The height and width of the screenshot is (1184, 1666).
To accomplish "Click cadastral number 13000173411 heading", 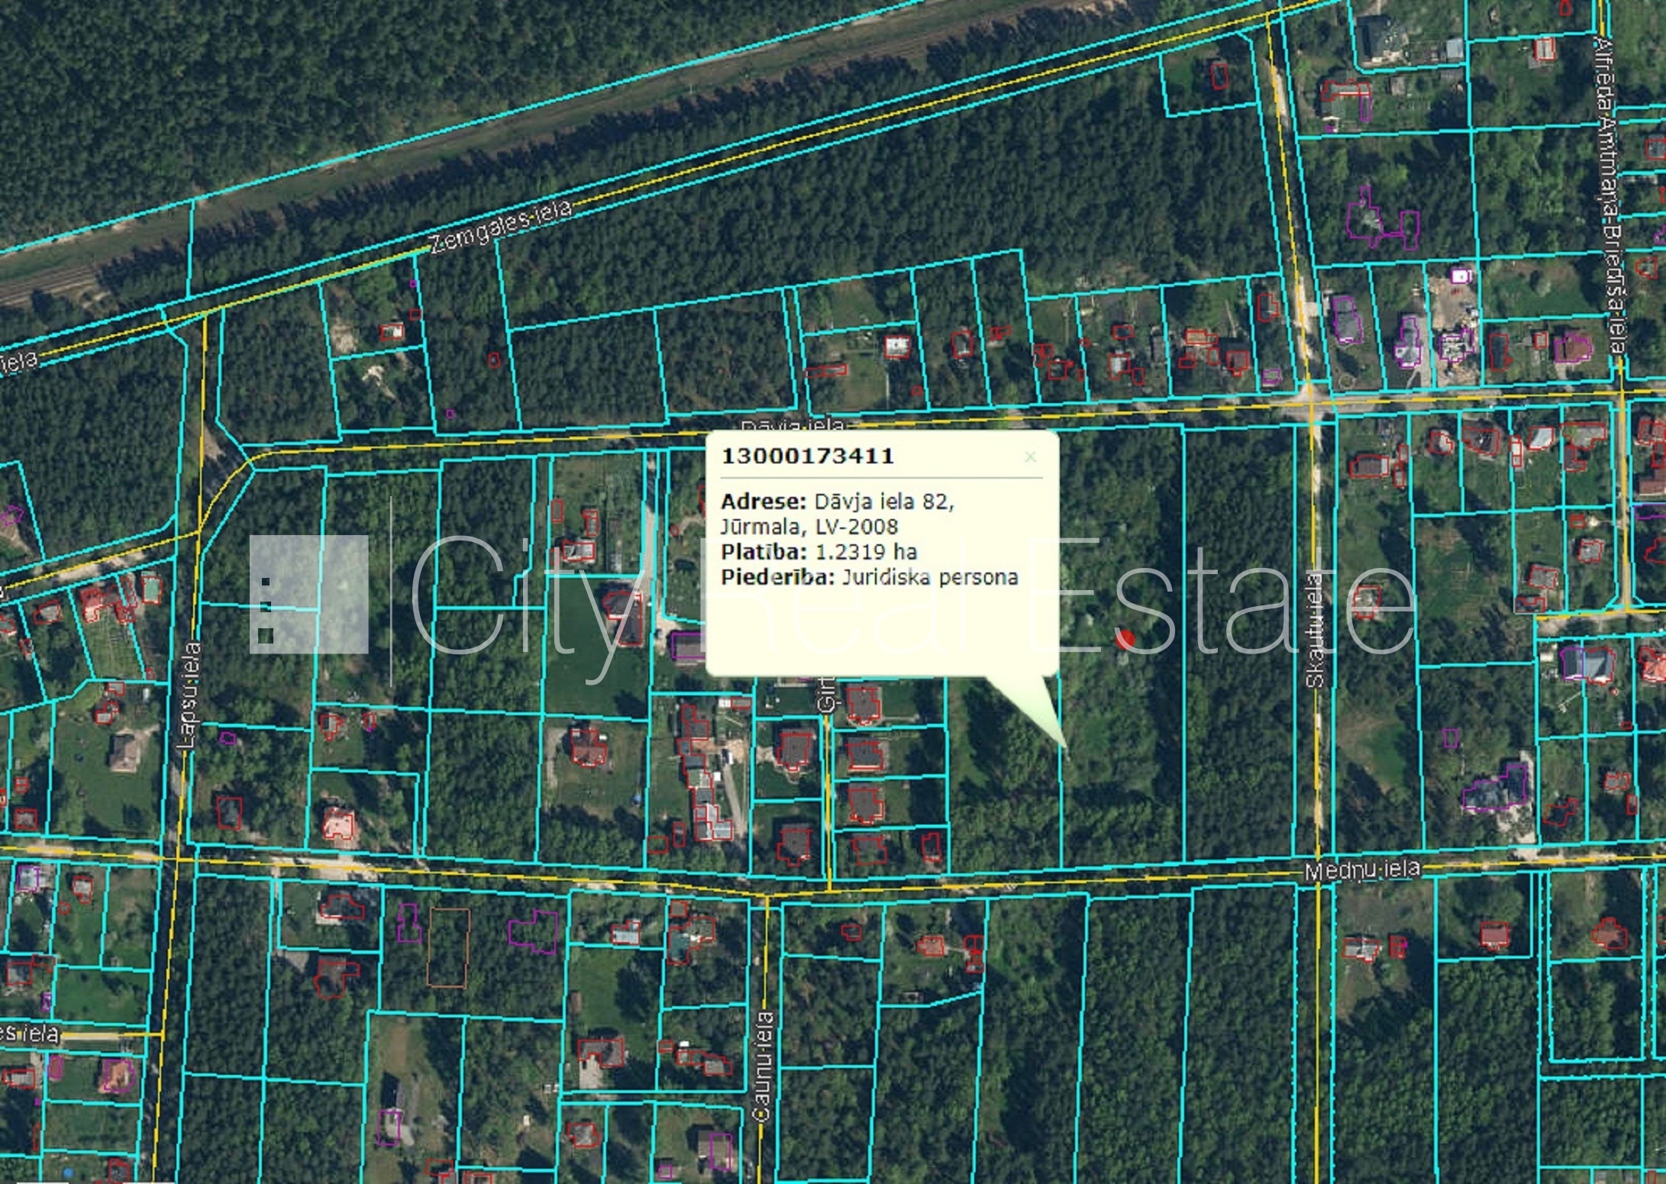I will click(x=807, y=456).
